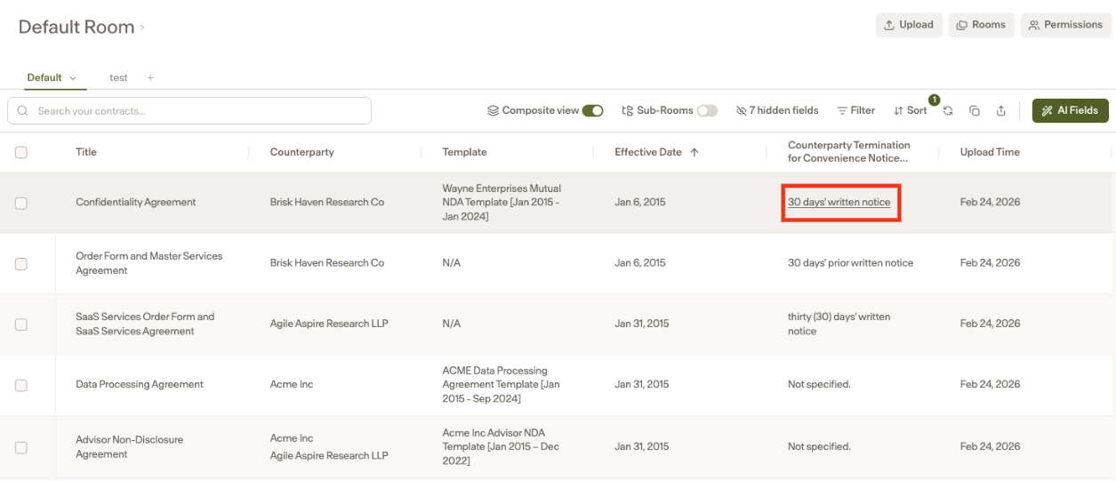Click the Template column header
The width and height of the screenshot is (1116, 481).
tap(464, 152)
